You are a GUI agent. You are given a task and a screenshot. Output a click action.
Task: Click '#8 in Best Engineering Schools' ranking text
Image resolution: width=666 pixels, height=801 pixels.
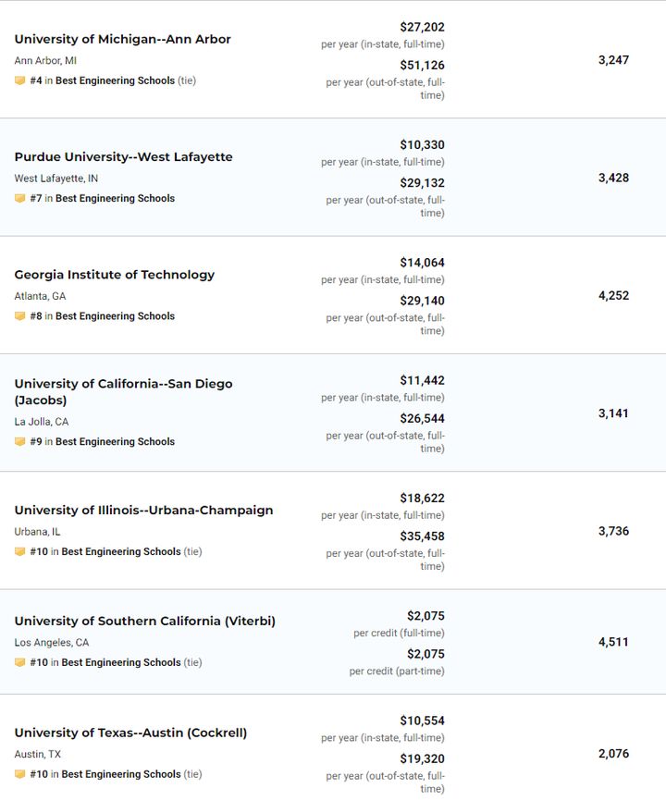[x=102, y=316]
